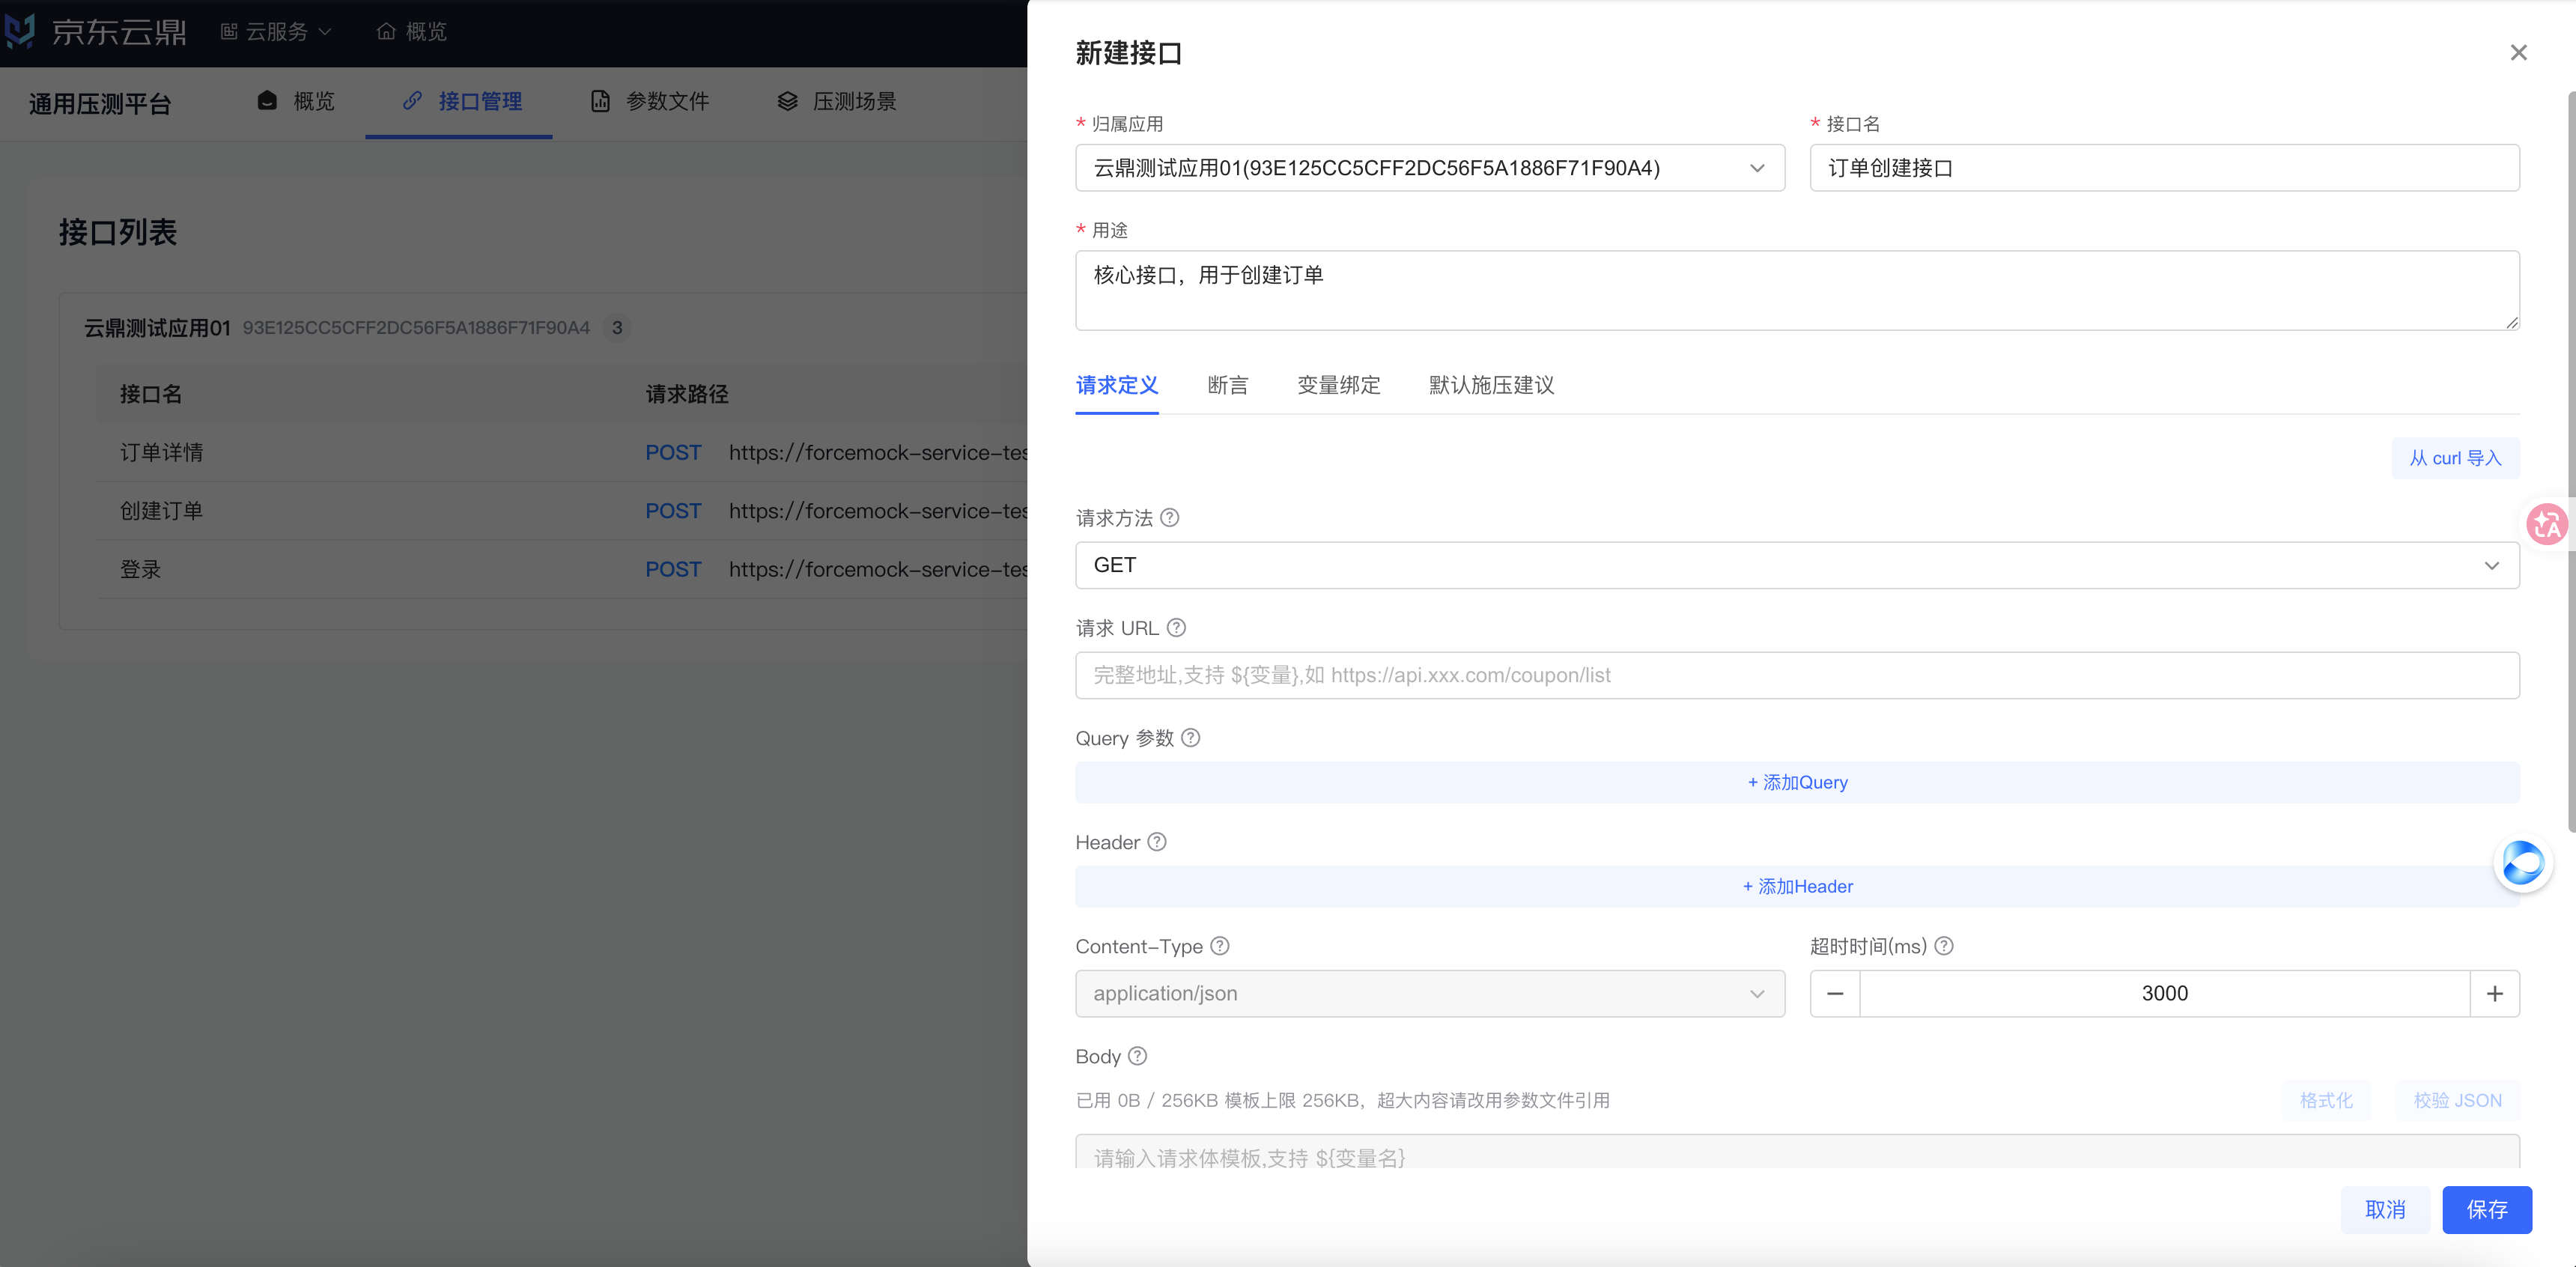Image resolution: width=2576 pixels, height=1267 pixels.
Task: Click the 用途 textarea
Action: point(1796,290)
